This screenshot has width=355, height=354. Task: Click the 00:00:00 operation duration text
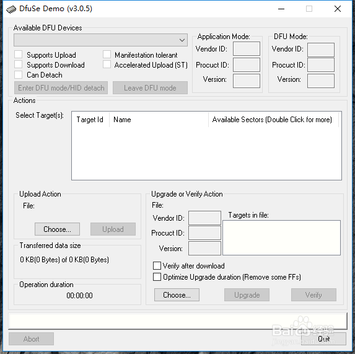(79, 295)
